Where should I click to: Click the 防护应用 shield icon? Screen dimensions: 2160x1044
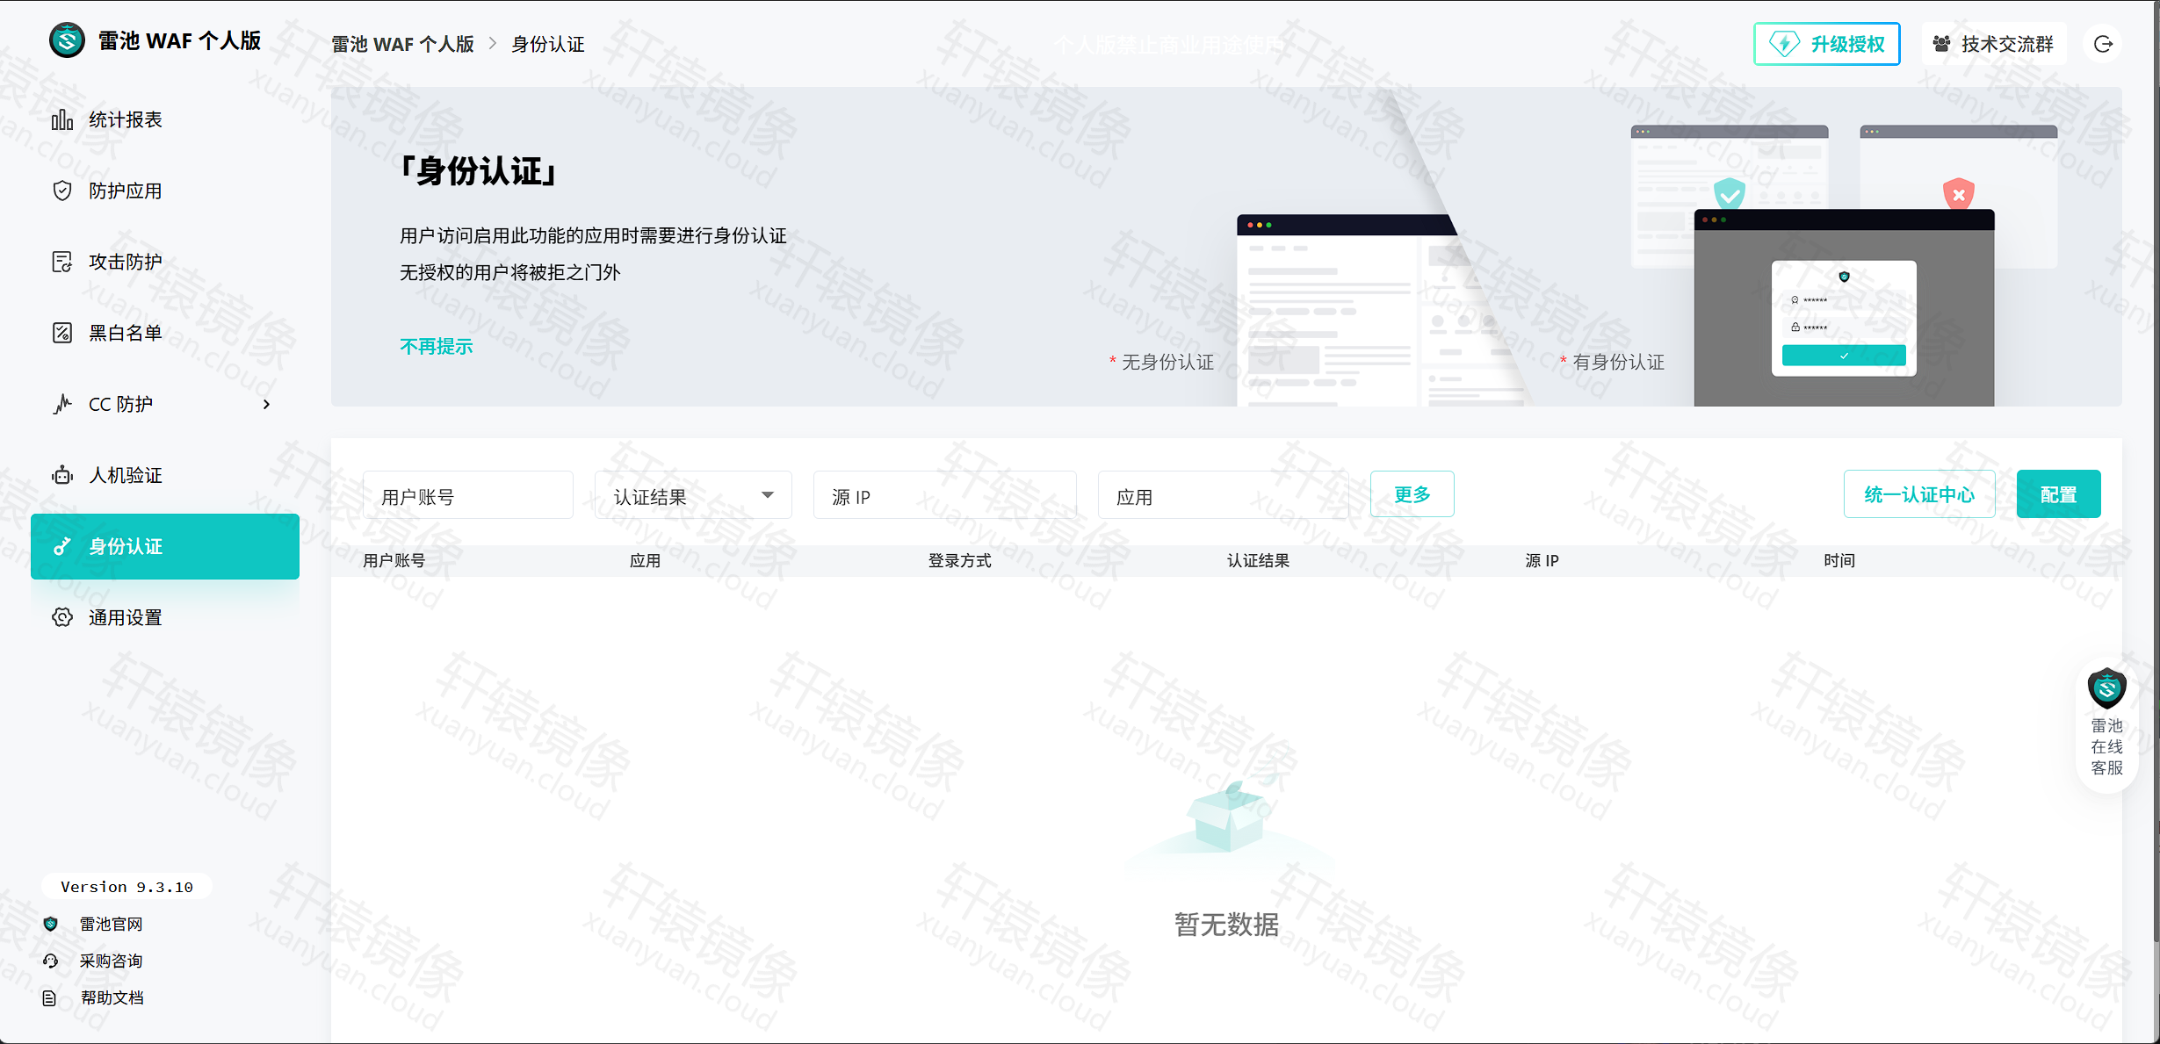click(62, 191)
